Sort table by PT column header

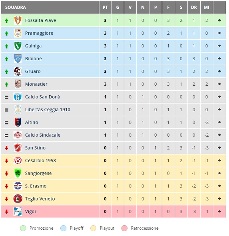[x=105, y=7]
